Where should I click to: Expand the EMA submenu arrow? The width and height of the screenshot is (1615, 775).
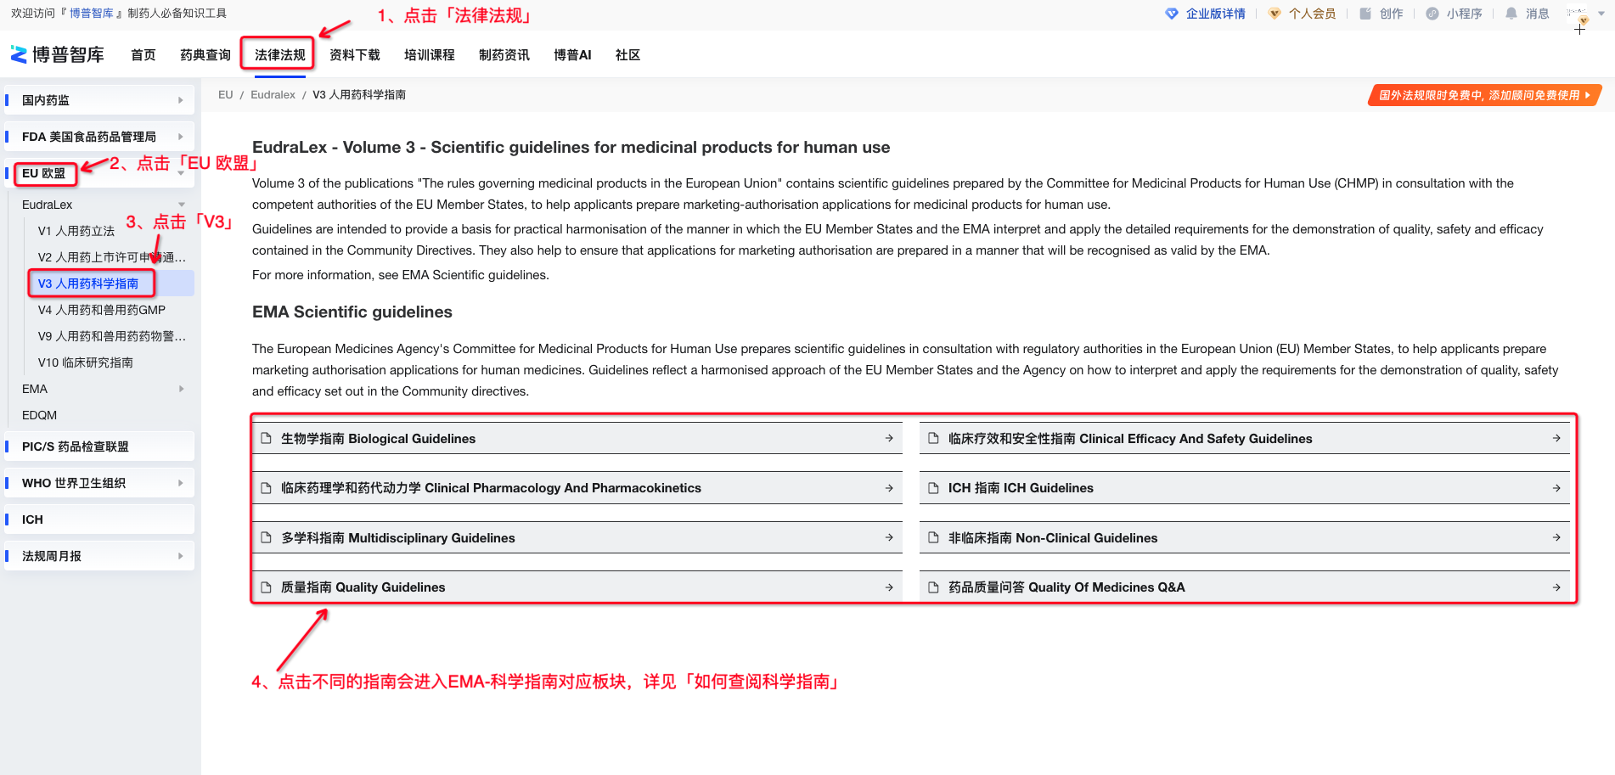pyautogui.click(x=181, y=389)
